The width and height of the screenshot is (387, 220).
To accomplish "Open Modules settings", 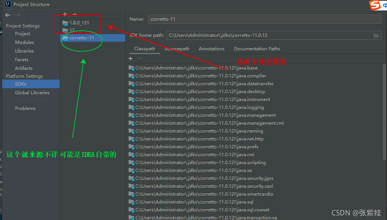I will point(24,42).
